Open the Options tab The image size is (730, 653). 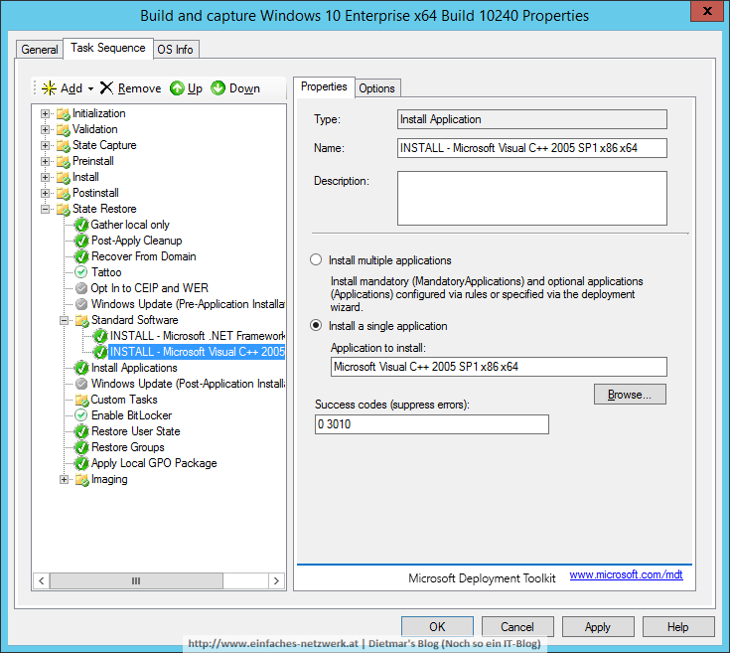[x=377, y=88]
